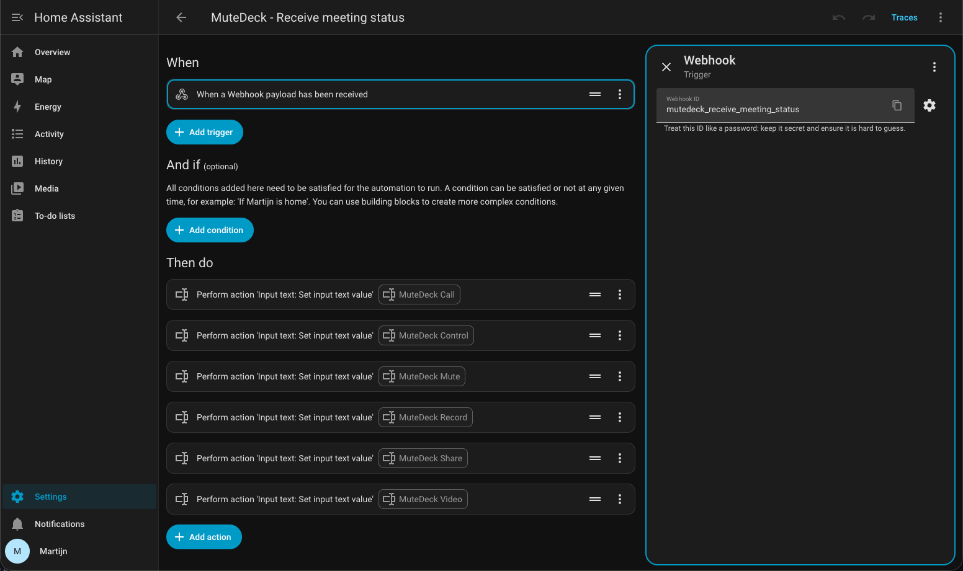Click the undo icon in header

tap(839, 17)
